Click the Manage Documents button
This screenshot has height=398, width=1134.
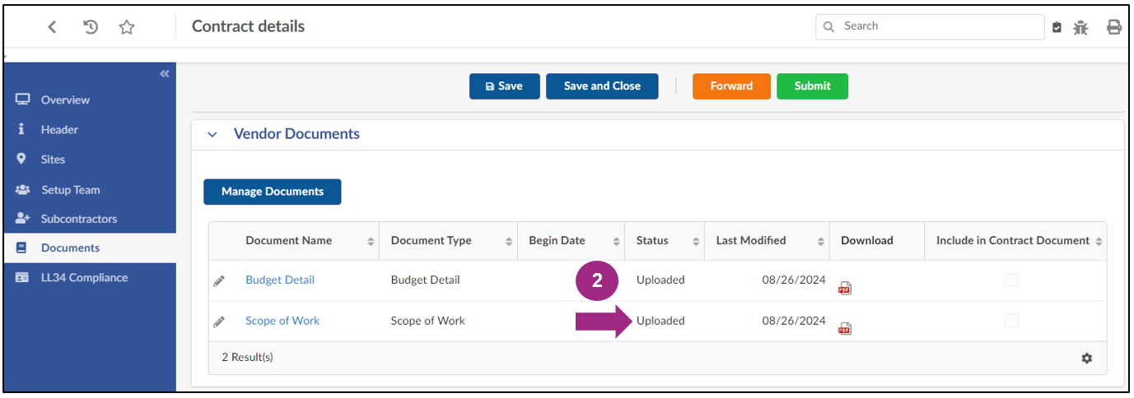click(272, 192)
